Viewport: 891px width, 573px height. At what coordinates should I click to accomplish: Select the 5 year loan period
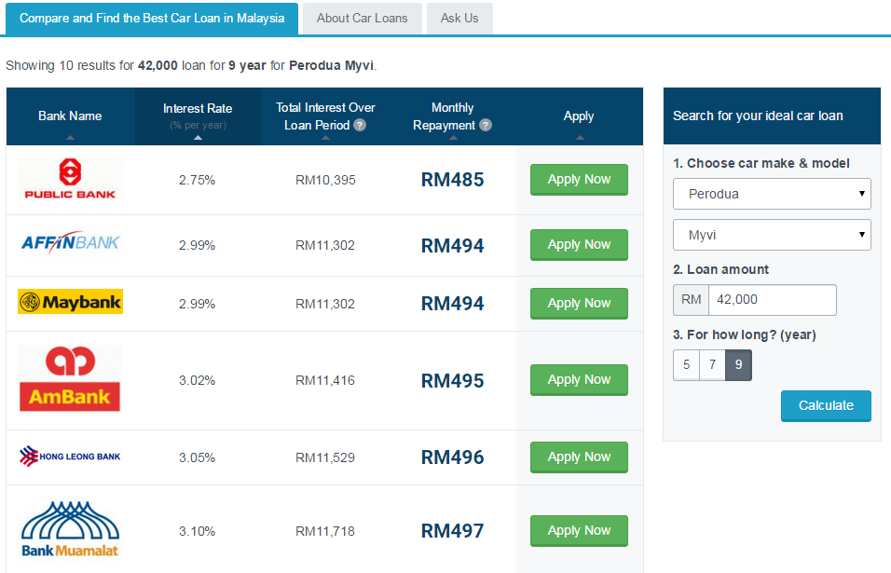[x=687, y=364]
